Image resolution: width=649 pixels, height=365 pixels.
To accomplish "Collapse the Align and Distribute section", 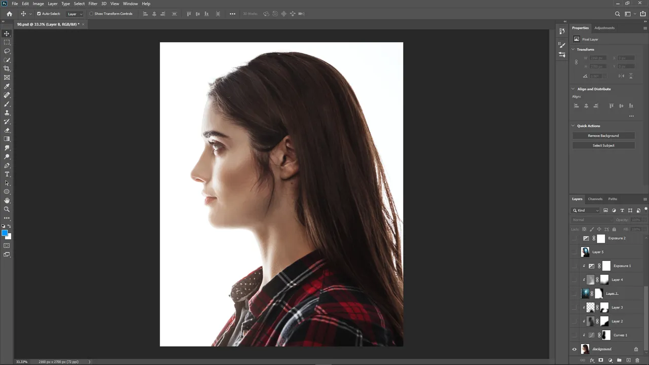I will [x=573, y=89].
